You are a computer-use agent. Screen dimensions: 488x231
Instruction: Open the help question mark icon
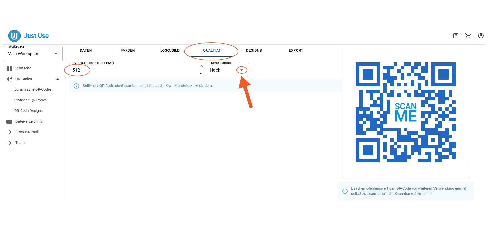456,36
